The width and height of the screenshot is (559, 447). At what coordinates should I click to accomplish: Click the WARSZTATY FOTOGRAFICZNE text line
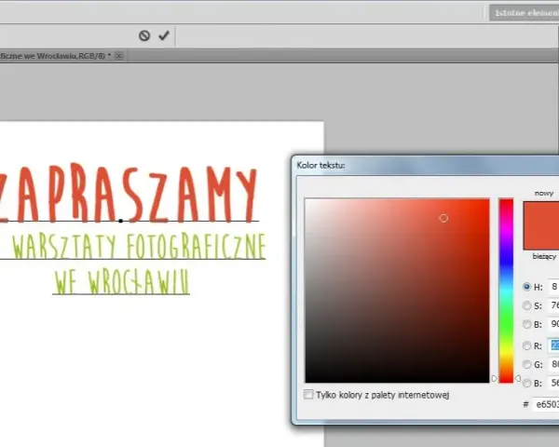point(139,246)
